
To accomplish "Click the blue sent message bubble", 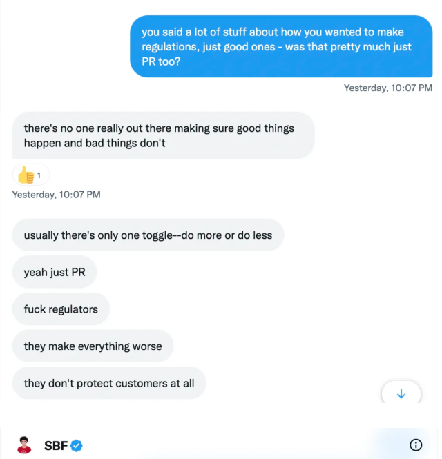I will tap(281, 46).
